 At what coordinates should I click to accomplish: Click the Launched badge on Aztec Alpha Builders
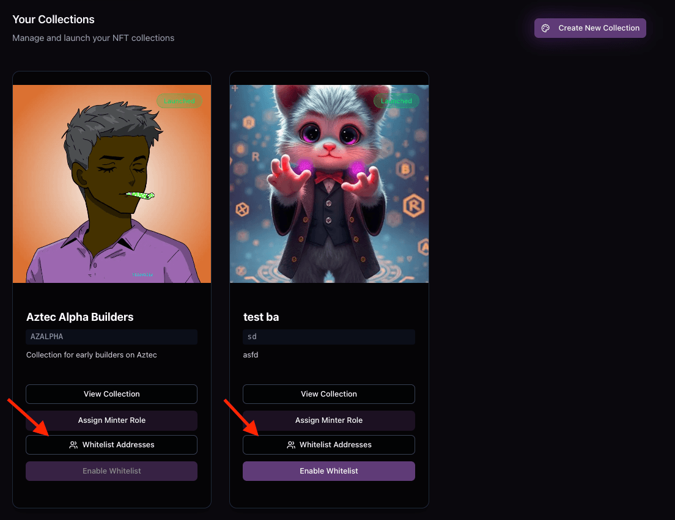(x=179, y=101)
